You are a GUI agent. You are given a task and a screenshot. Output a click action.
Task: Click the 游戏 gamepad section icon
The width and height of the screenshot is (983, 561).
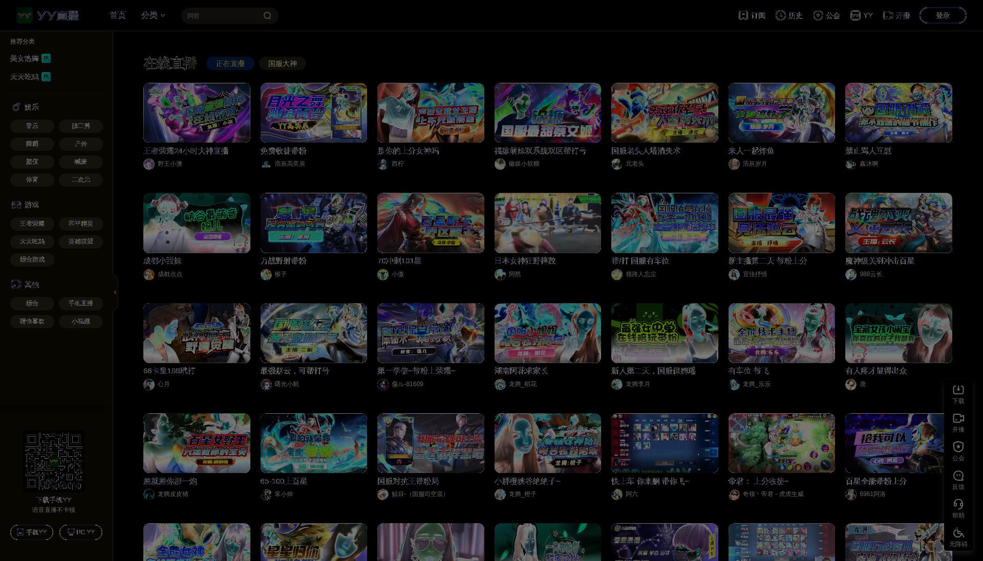click(x=16, y=205)
